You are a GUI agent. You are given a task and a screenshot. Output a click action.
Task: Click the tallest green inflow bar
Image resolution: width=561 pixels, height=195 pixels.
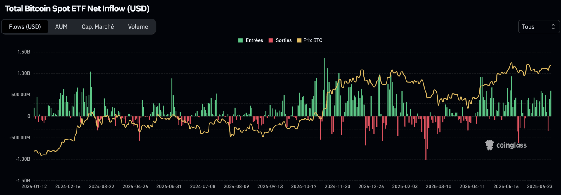point(325,87)
